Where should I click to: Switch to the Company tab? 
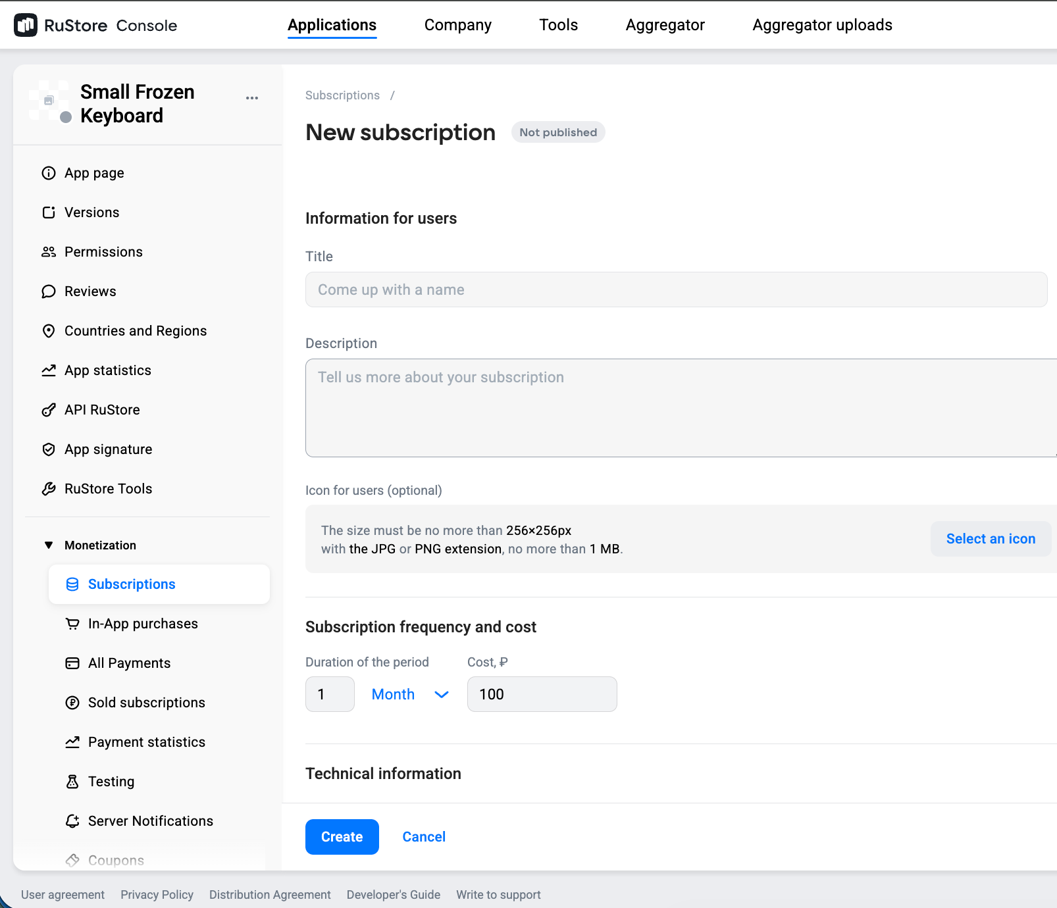457,25
